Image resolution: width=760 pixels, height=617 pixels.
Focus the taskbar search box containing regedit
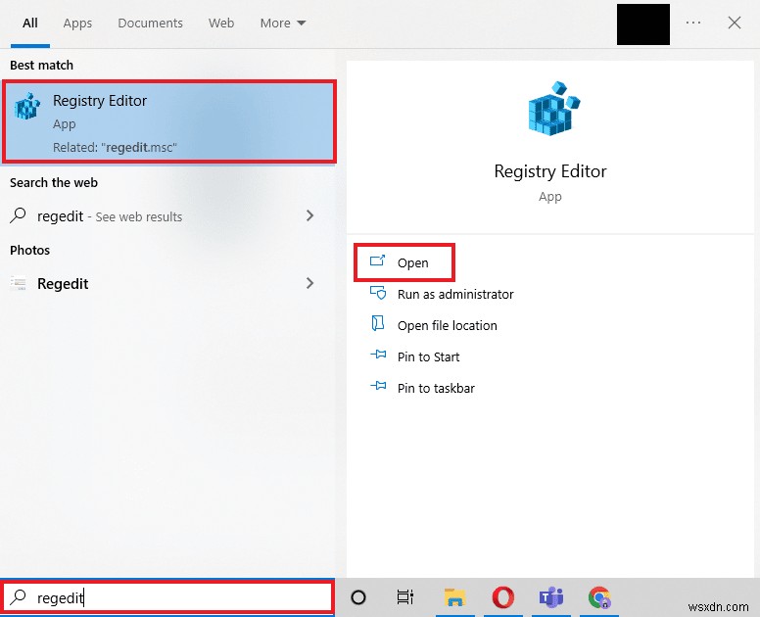click(x=167, y=597)
